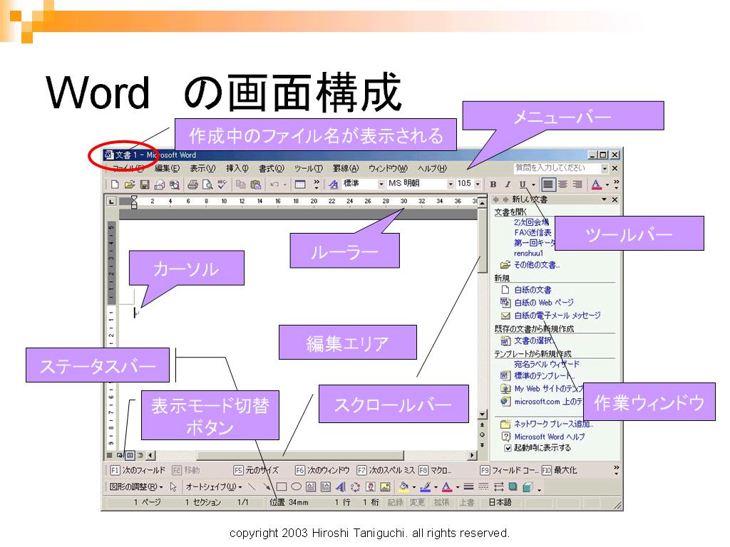Viewport: 730px width, 547px height.
Task: Open the 表示(V) menu
Action: [202, 168]
